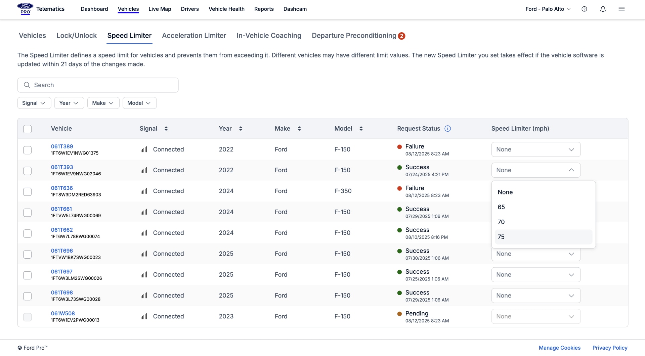Check the box for vehicle 061T389
Image resolution: width=645 pixels, height=356 pixels.
[28, 150]
